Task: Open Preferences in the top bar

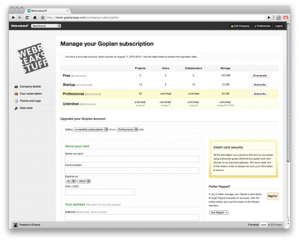Action: [x=262, y=26]
